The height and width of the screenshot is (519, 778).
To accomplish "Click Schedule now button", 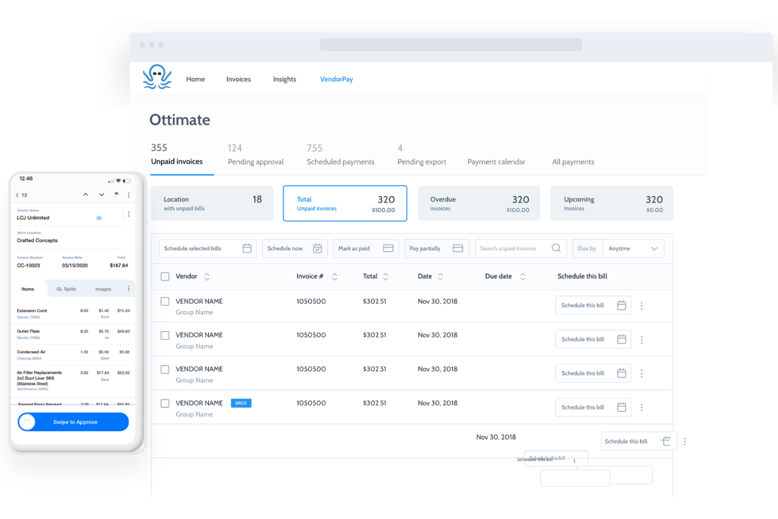I will pos(295,248).
